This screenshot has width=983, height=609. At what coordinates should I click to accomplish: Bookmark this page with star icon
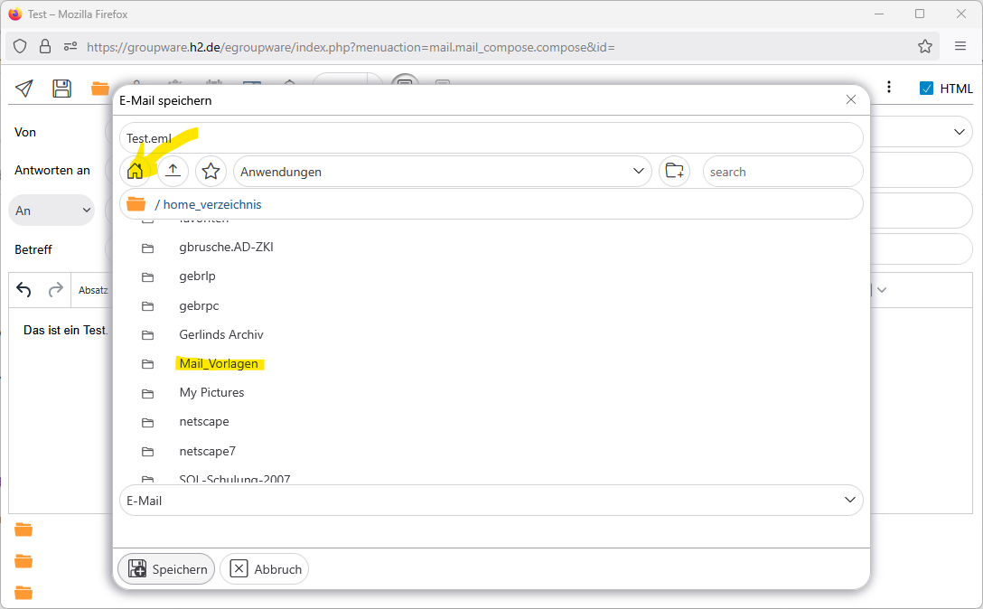click(x=925, y=46)
